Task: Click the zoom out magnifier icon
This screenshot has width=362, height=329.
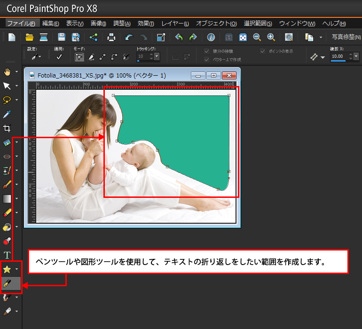Action: click(257, 37)
